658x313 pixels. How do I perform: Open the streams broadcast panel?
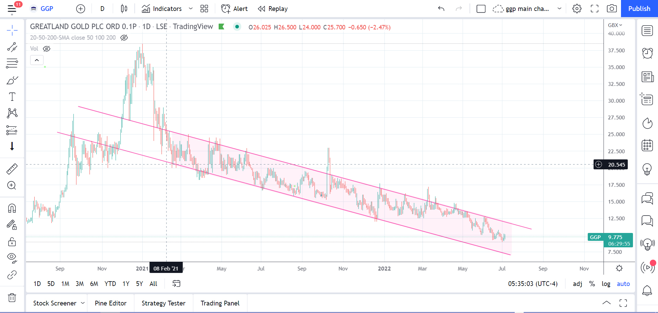[x=648, y=267]
